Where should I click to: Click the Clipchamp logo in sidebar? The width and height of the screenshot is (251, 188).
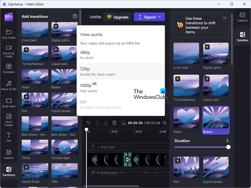coord(9,17)
